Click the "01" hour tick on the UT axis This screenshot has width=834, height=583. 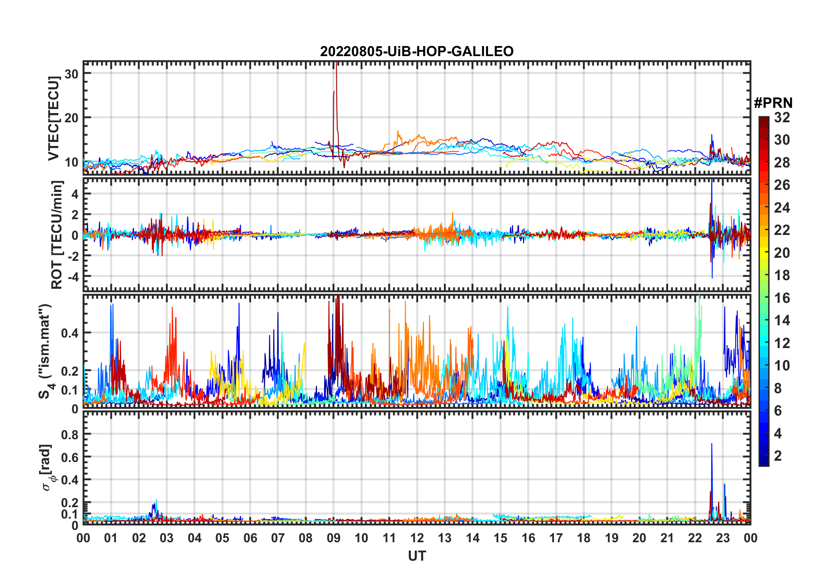tap(111, 538)
